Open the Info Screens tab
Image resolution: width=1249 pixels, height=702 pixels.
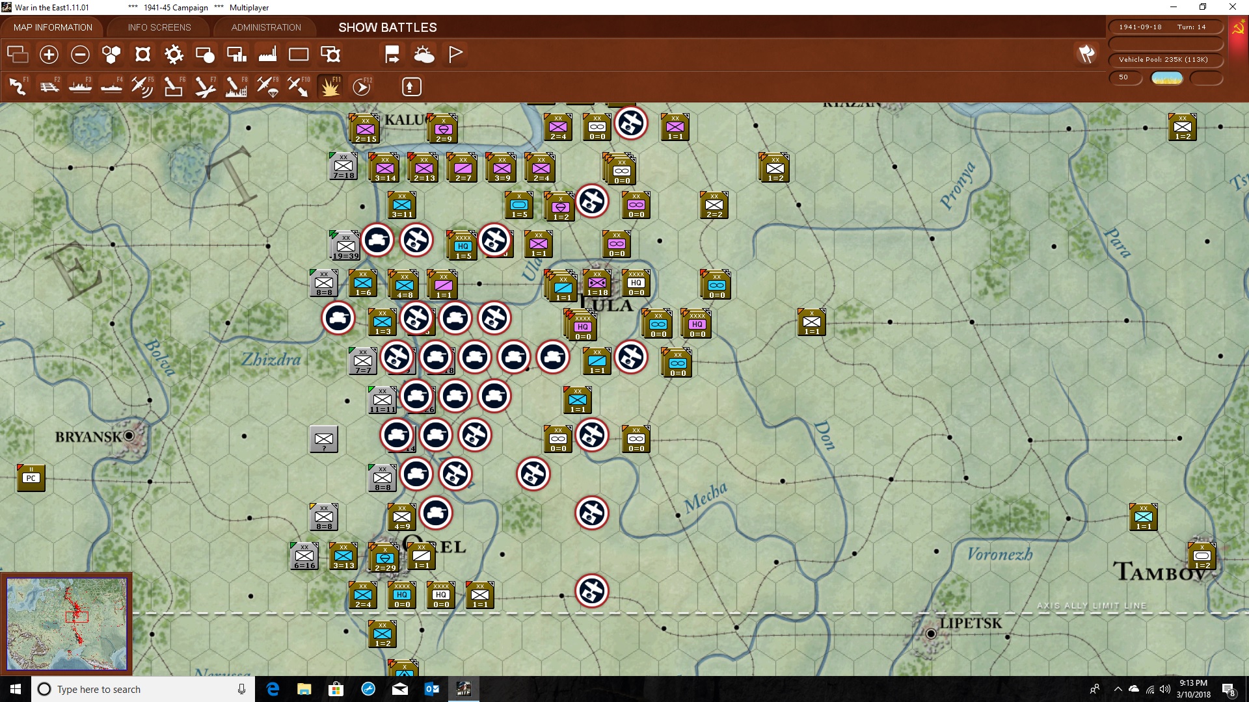159,27
